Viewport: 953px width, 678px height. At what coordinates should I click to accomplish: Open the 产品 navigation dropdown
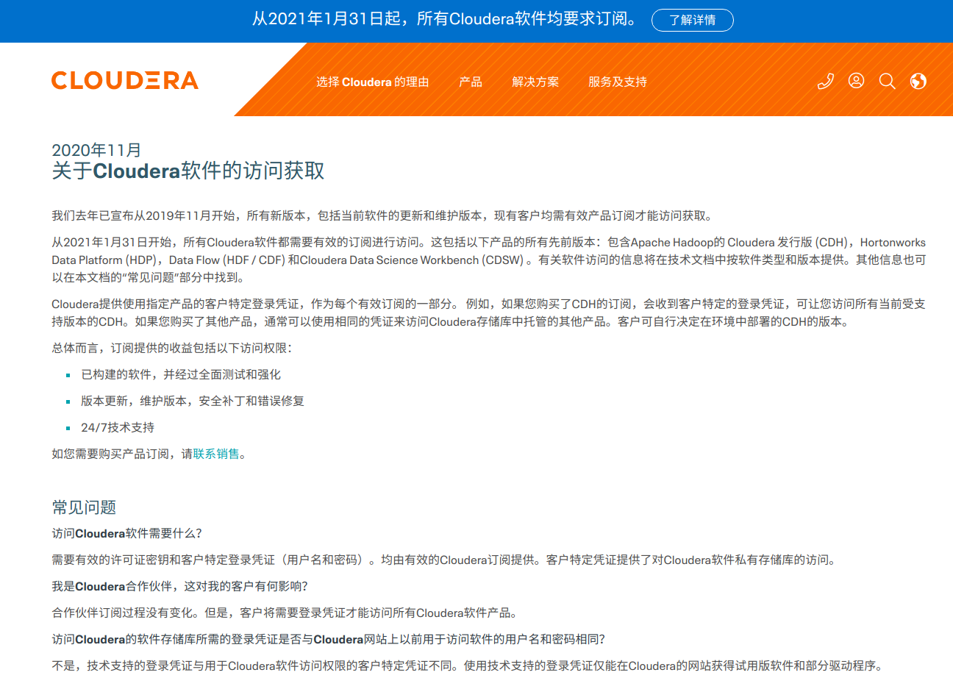pyautogui.click(x=471, y=82)
